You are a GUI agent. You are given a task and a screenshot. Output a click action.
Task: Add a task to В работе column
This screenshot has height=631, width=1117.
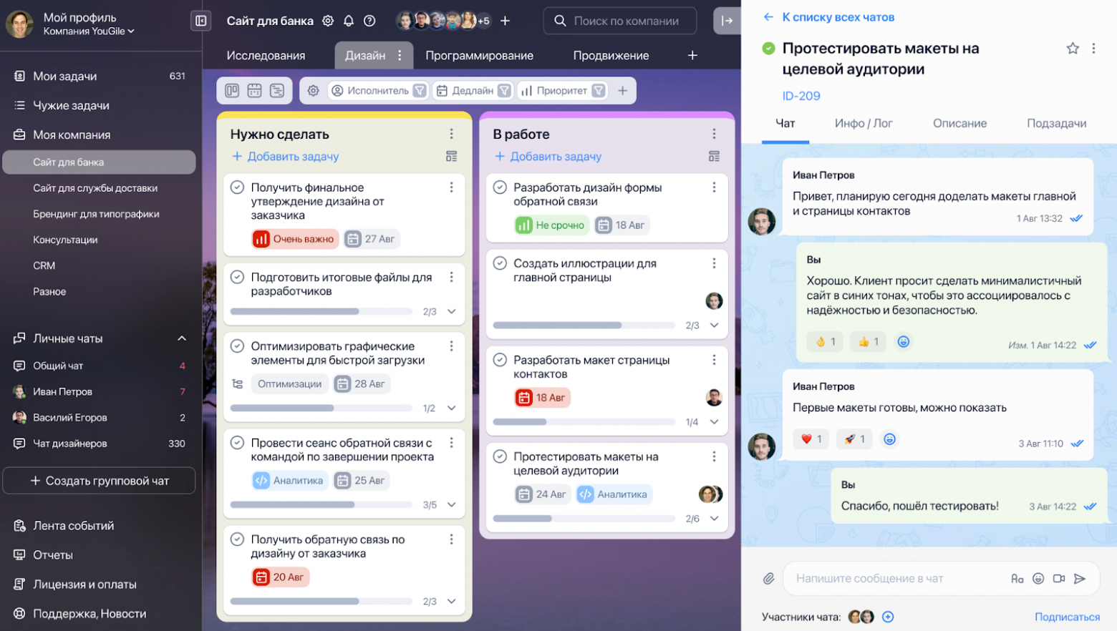click(x=548, y=157)
